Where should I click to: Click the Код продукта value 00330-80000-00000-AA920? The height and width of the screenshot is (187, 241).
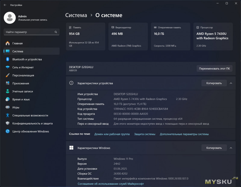click(x=131, y=114)
